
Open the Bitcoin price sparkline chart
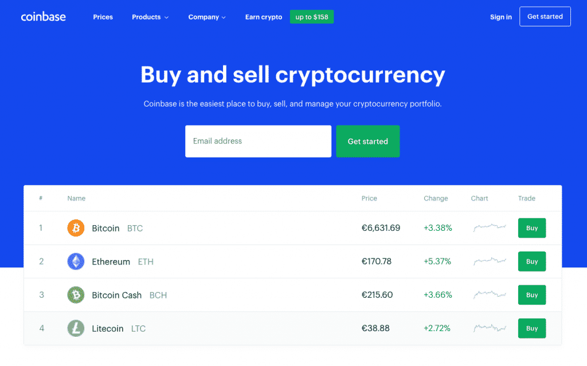(x=490, y=228)
